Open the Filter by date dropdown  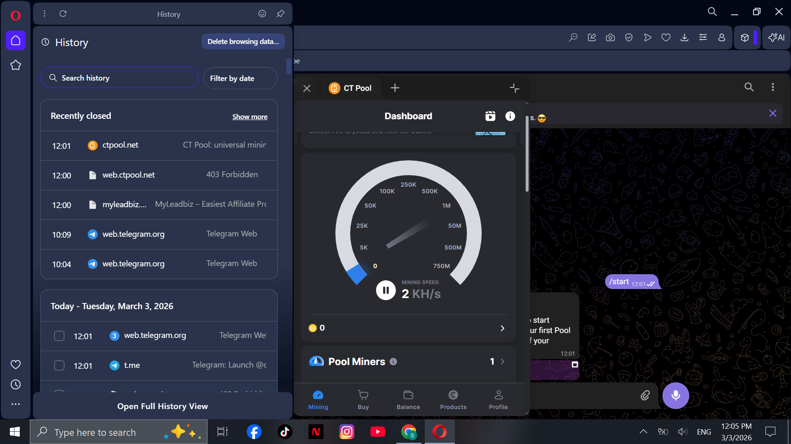(x=241, y=78)
